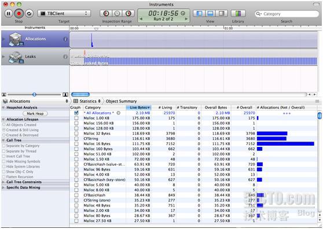Select the CFBasicHash (key-store) row

point(194,180)
